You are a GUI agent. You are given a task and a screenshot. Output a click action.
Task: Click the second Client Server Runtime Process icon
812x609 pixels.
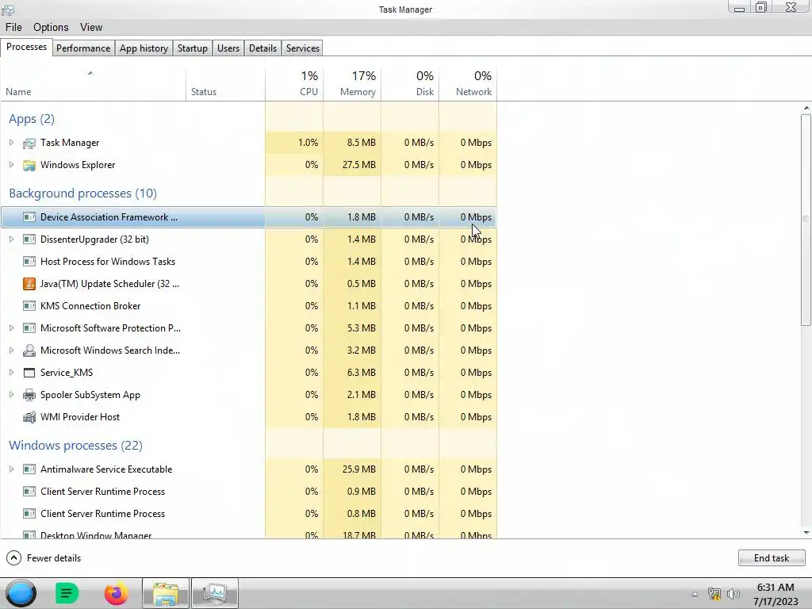[x=29, y=514]
